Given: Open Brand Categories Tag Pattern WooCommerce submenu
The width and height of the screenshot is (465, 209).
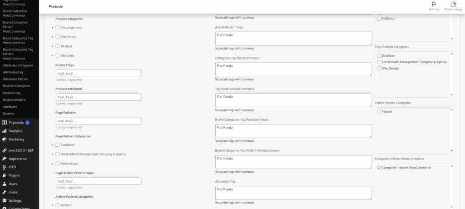Looking at the screenshot, I should (x=18, y=54).
